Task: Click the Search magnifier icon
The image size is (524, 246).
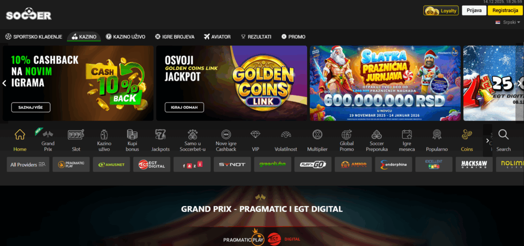Action: click(504, 135)
